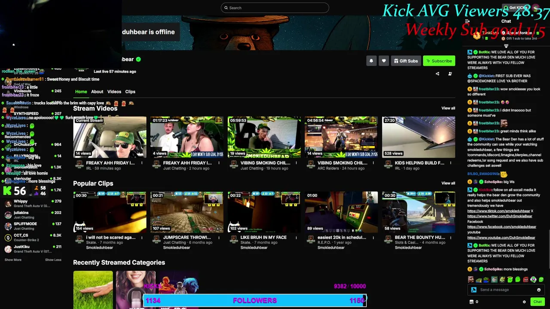Screen dimensions: 550x309
Task: Click SMOKIEDUHBEAR avatar under first video
Action: point(79,164)
